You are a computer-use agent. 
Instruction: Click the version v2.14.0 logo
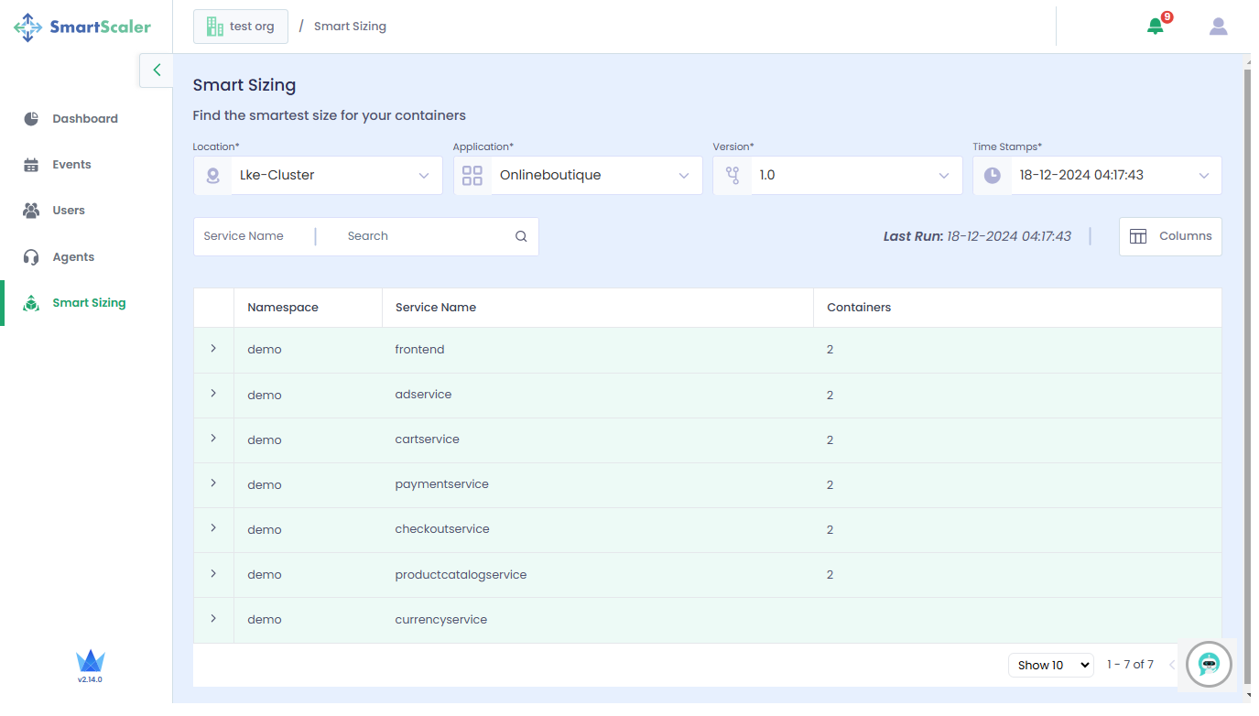[x=90, y=666]
